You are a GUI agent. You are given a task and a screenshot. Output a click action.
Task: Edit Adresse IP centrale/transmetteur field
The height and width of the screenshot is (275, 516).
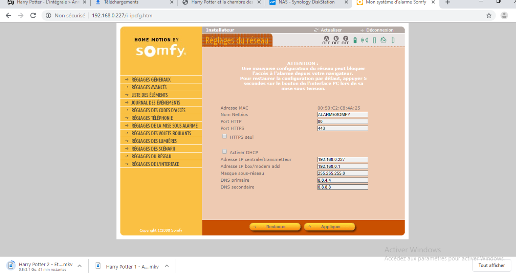coord(343,159)
